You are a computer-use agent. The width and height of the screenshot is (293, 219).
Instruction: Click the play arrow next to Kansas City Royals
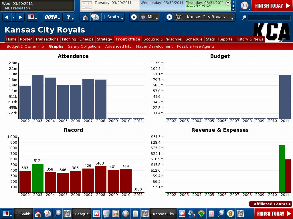click(x=169, y=17)
